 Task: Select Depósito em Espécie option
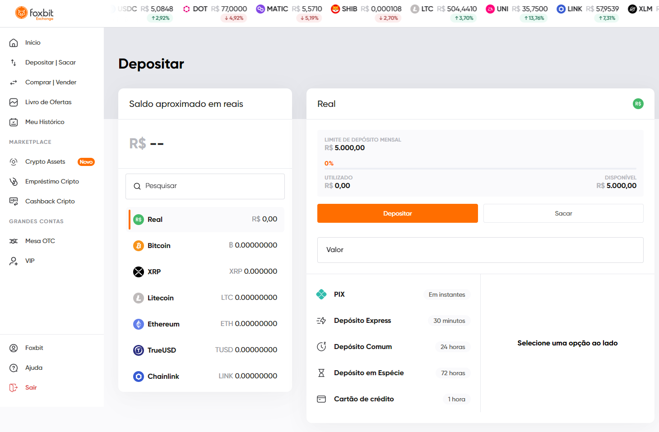coord(393,373)
